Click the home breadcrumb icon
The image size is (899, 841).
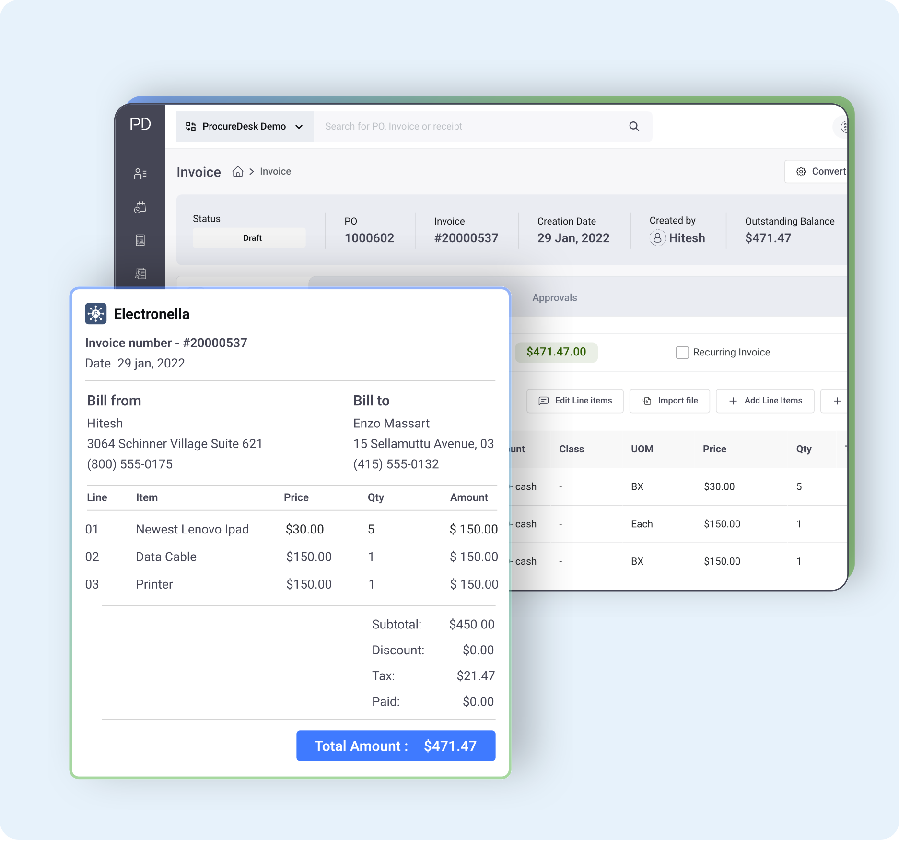tap(238, 172)
